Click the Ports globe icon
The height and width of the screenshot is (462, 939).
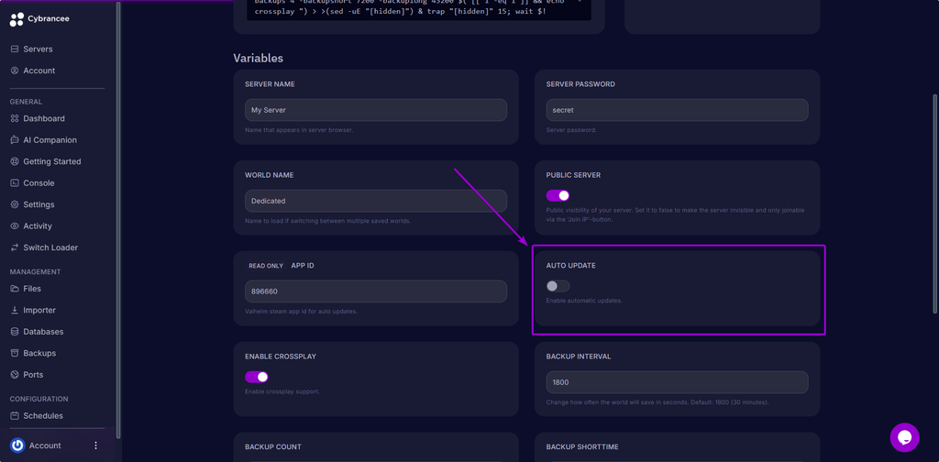tap(15, 375)
